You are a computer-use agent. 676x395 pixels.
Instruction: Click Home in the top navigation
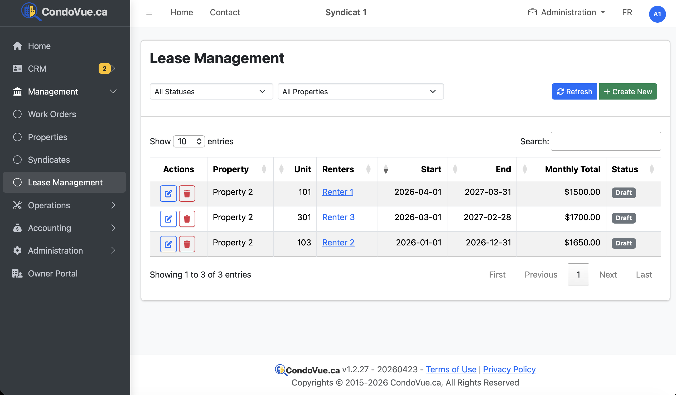(x=182, y=12)
